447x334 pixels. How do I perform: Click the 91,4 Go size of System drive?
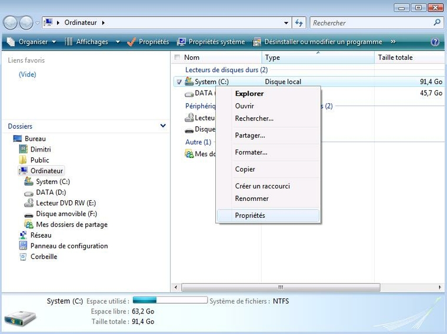[431, 82]
